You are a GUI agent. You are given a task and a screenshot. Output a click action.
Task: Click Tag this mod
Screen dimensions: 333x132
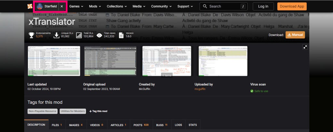point(98,111)
